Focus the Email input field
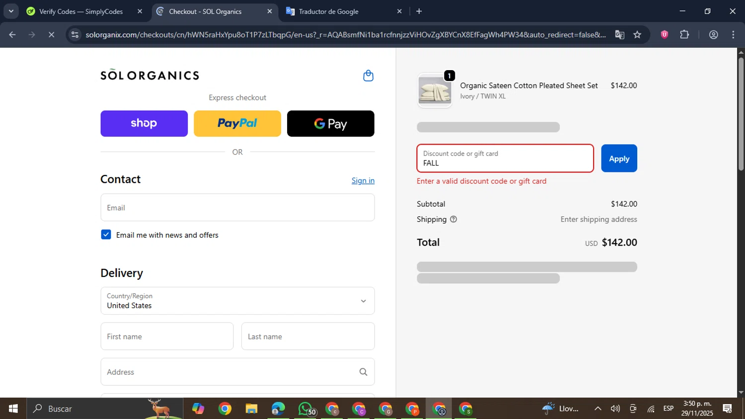This screenshot has width=745, height=419. pos(237,207)
